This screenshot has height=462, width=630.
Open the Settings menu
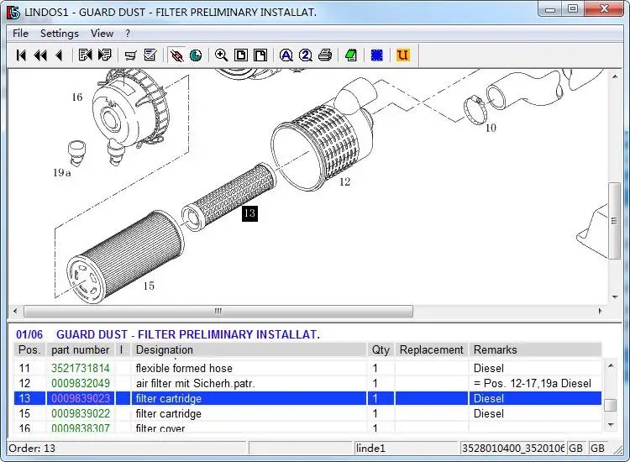tap(60, 34)
